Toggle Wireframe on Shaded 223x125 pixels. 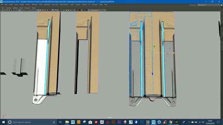pos(43,10)
